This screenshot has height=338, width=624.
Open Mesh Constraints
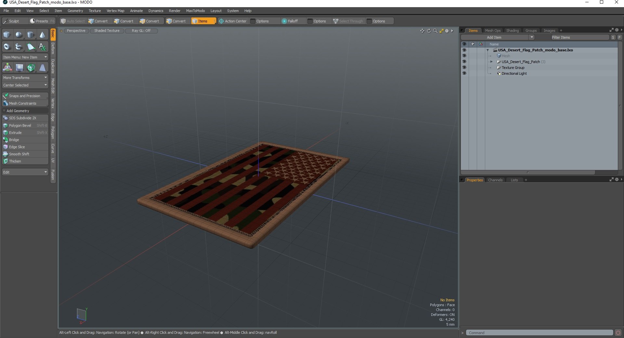(25, 103)
